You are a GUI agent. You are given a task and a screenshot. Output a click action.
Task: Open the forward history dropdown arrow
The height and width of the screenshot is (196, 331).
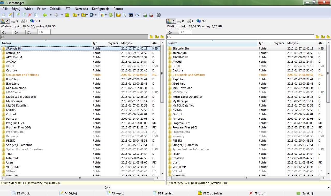click(62, 15)
